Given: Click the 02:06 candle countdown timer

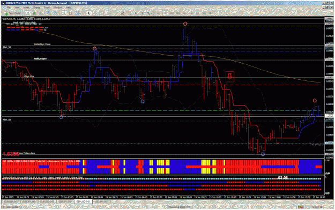Looking at the screenshot, I should pyautogui.click(x=283, y=177).
